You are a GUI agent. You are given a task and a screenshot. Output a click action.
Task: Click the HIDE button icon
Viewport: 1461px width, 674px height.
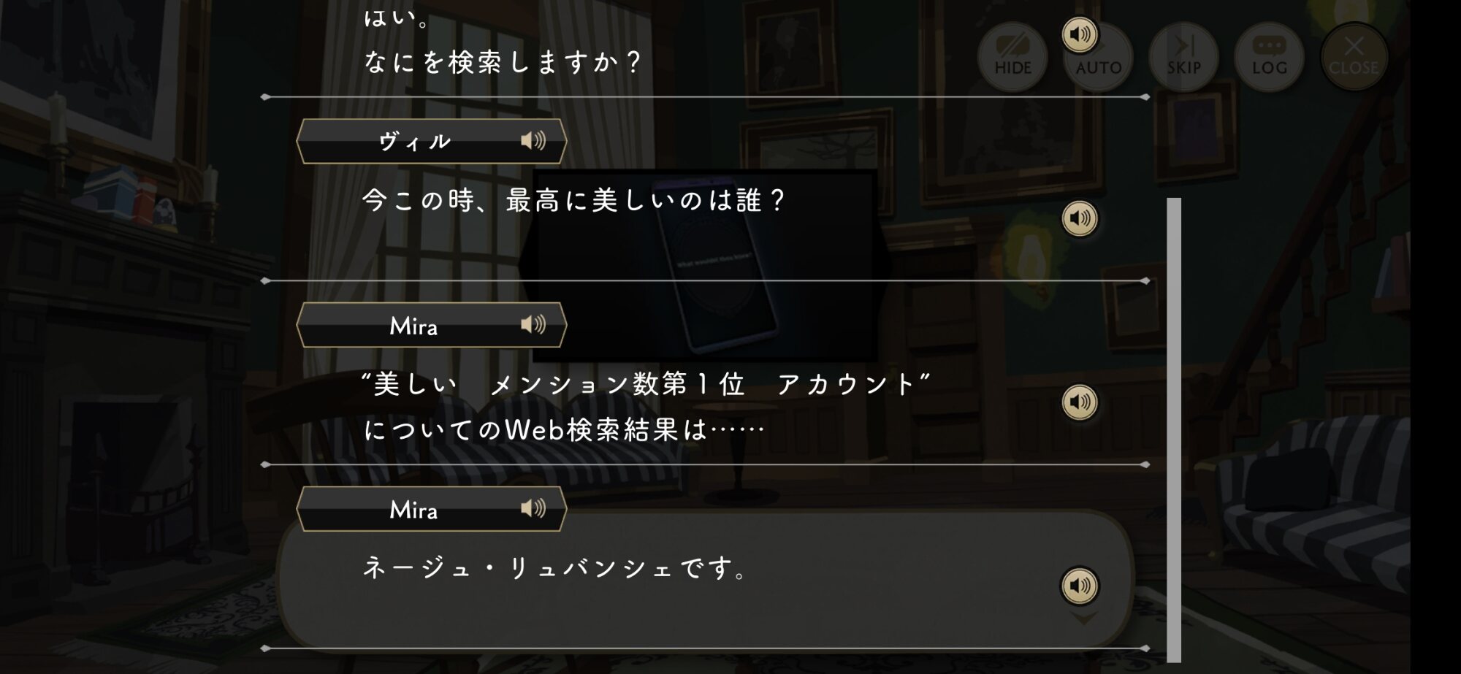[1012, 56]
